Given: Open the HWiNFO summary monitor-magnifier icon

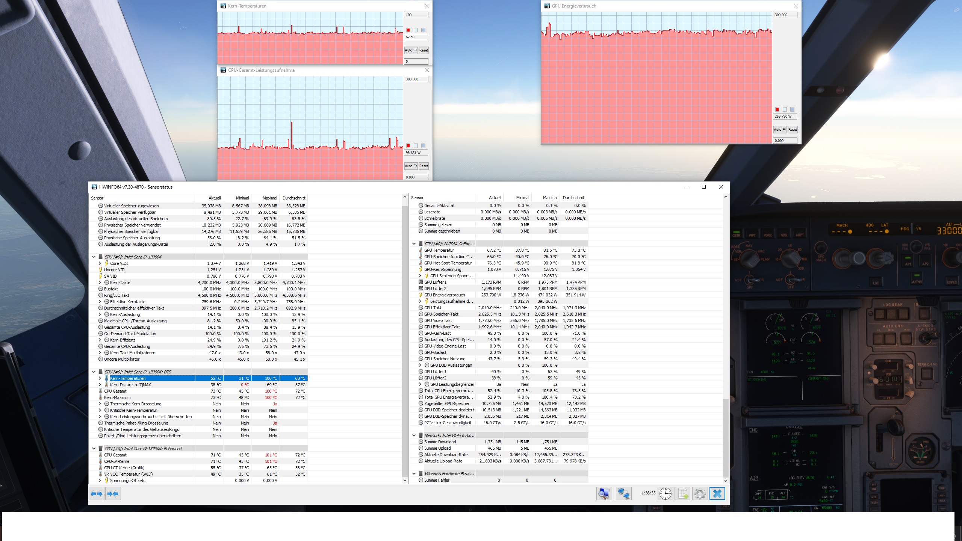Looking at the screenshot, I should tap(604, 493).
